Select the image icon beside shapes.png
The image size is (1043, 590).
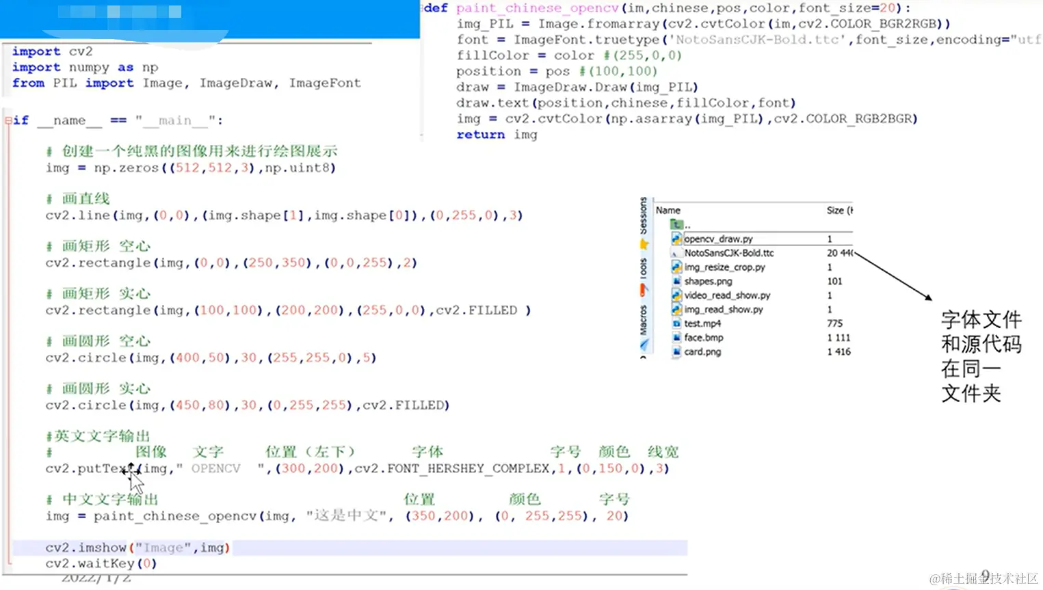[676, 281]
